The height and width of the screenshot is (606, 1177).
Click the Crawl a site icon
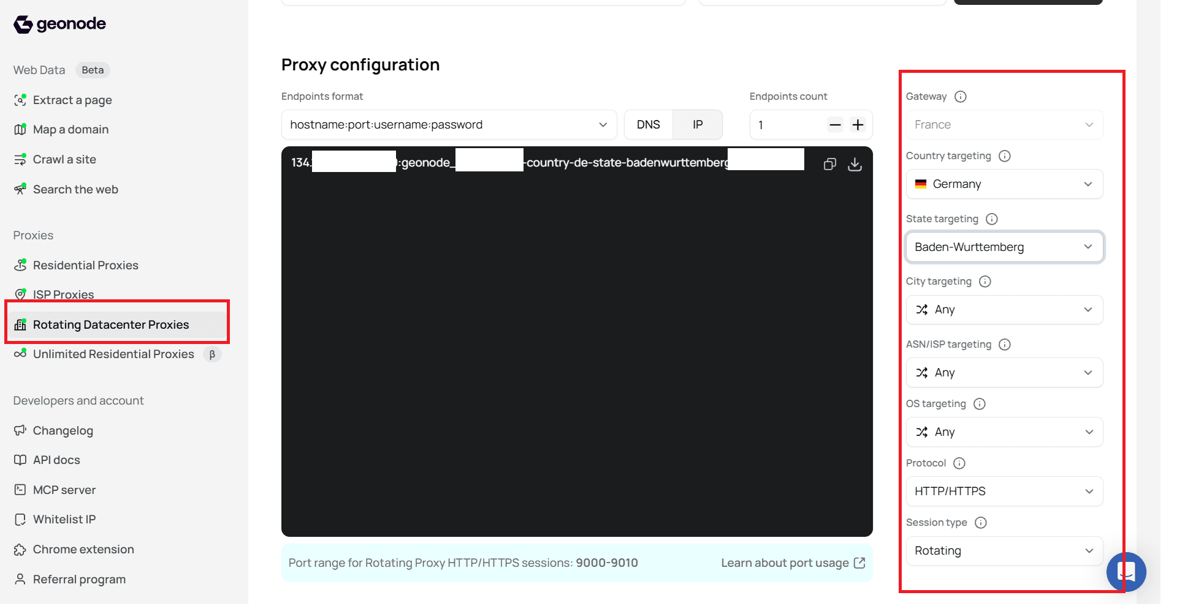20,159
